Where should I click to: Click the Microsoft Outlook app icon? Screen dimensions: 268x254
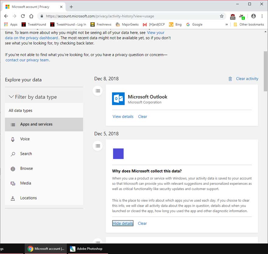118,99
